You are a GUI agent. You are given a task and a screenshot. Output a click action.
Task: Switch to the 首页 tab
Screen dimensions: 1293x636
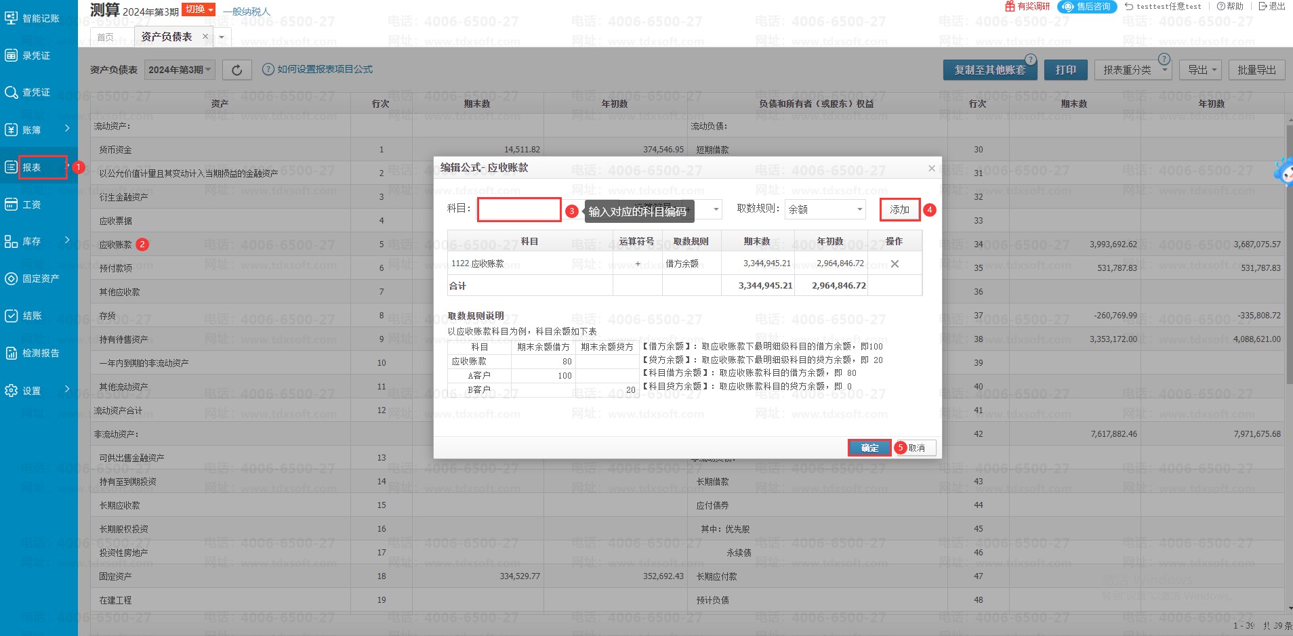tap(106, 37)
